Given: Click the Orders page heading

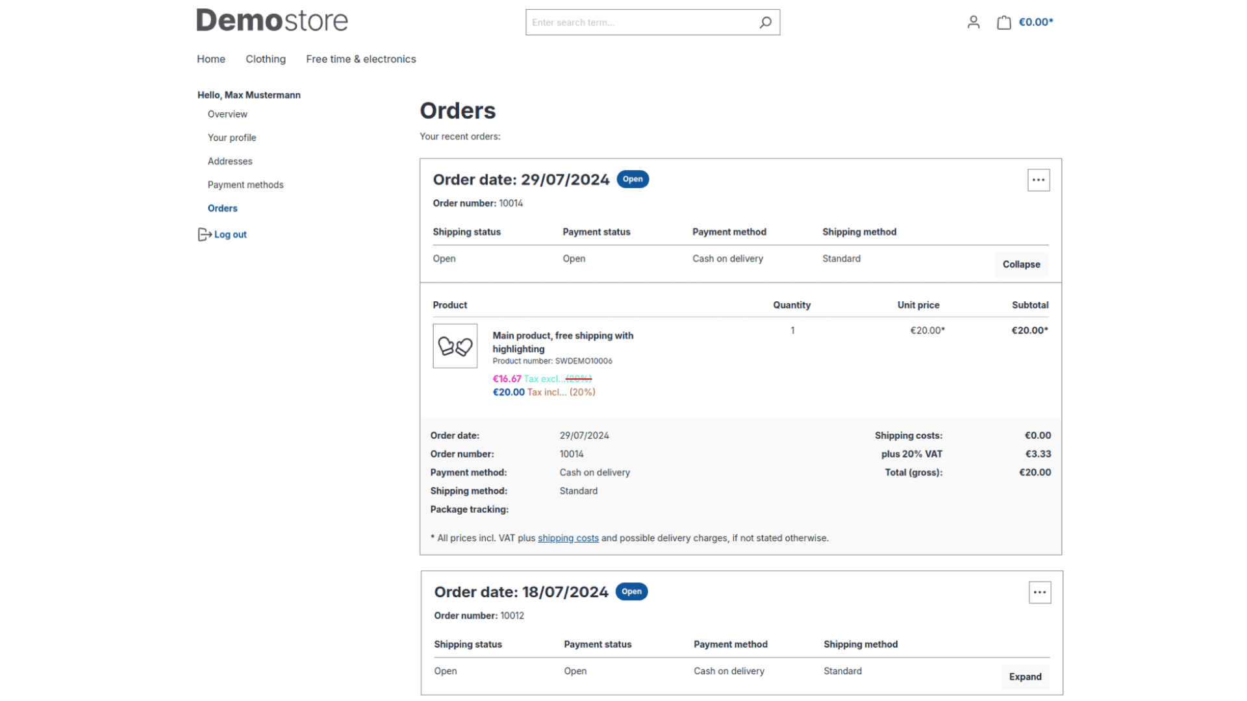Looking at the screenshot, I should point(457,110).
